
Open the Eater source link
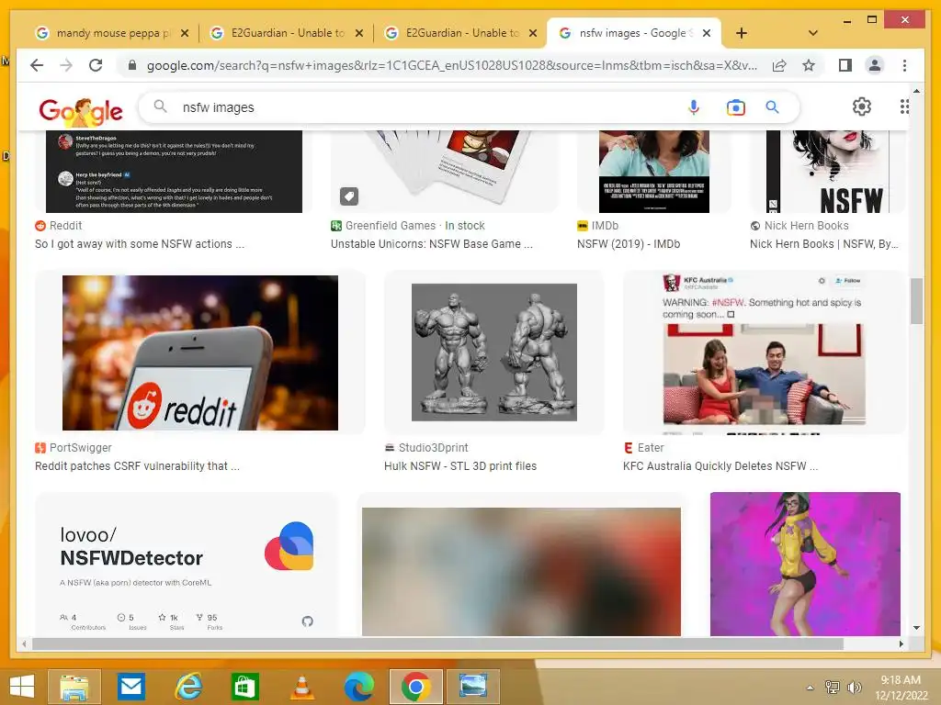tap(643, 447)
